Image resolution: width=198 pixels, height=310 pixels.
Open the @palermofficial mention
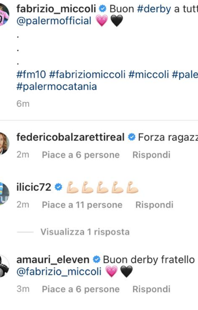(54, 21)
